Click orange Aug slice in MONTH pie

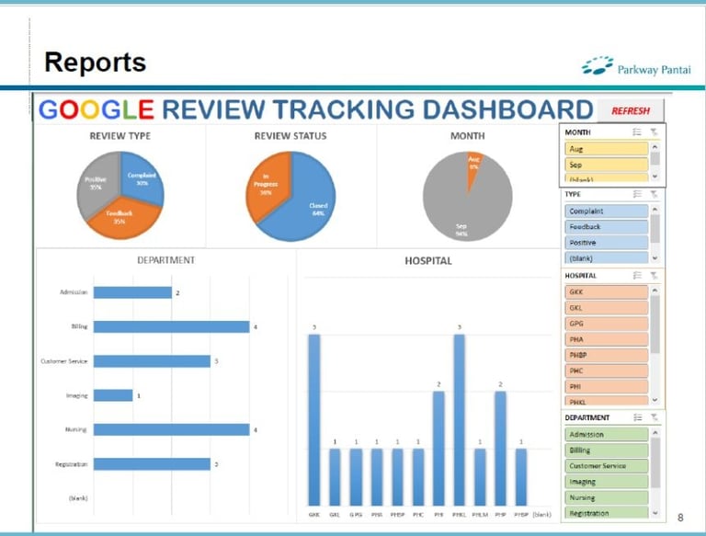click(x=473, y=166)
